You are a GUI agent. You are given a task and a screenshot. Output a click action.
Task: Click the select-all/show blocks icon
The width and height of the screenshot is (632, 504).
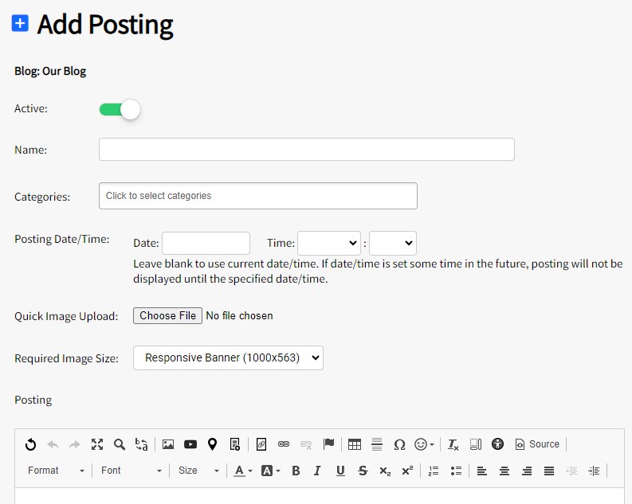coord(476,444)
